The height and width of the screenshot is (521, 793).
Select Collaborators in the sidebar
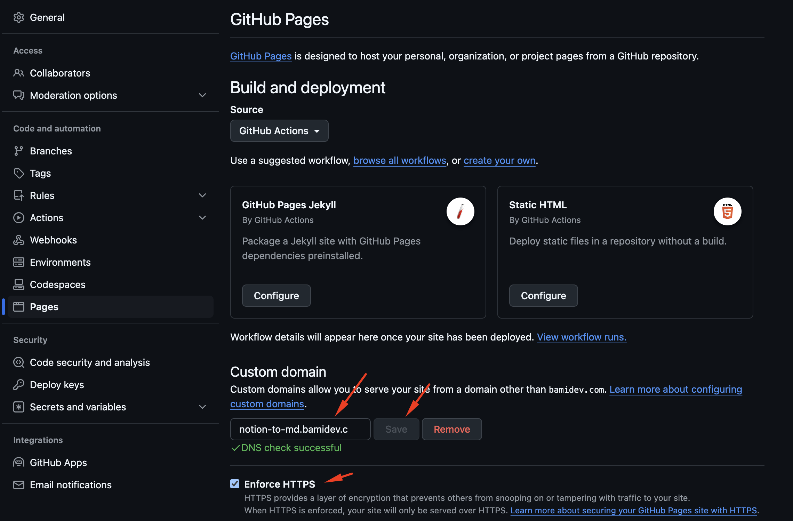pos(60,73)
